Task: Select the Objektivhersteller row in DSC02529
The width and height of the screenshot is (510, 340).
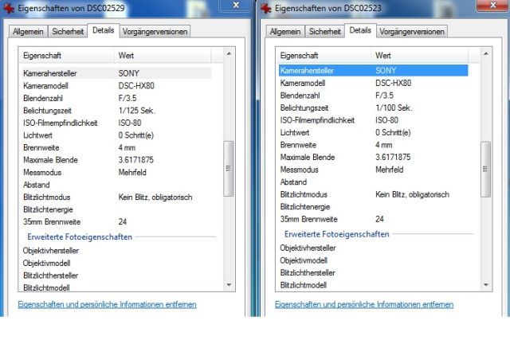Action: point(116,251)
